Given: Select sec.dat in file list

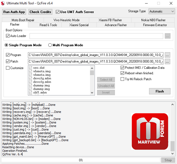Looking at the screenshot, I should click(39, 68).
